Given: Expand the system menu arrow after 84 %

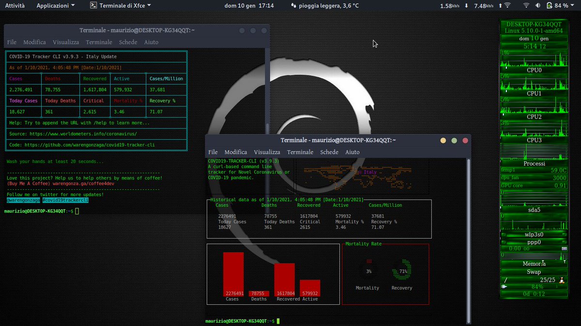Looking at the screenshot, I should (573, 6).
